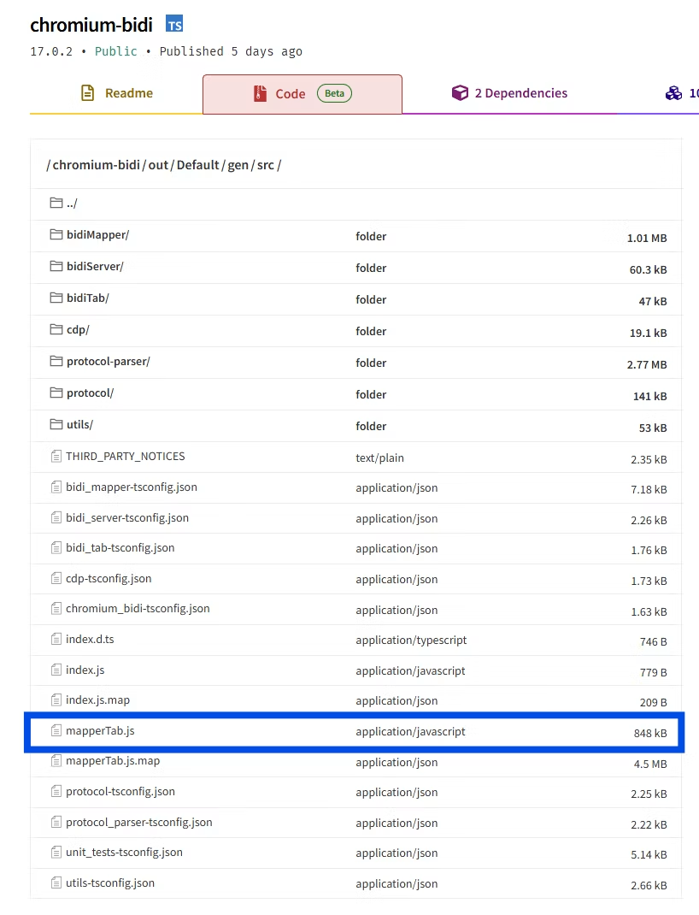This screenshot has height=915, width=699.
Task: Click the TypeScript TS badge icon
Action: 174,25
